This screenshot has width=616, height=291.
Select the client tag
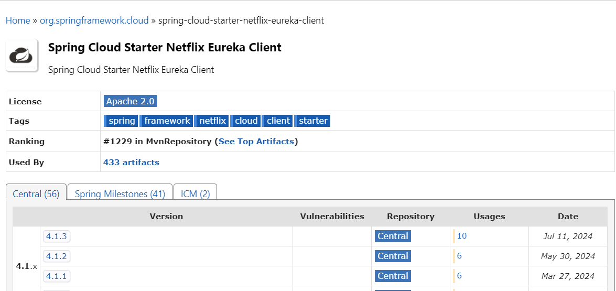tap(278, 121)
